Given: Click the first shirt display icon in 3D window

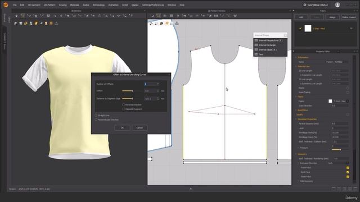Looking at the screenshot, I should coord(16,24).
